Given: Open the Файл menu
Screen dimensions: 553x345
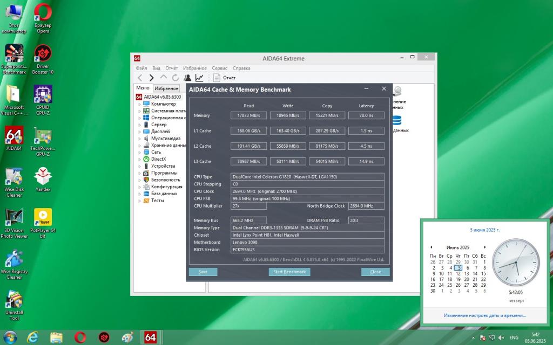Looking at the screenshot, I should pyautogui.click(x=141, y=68).
